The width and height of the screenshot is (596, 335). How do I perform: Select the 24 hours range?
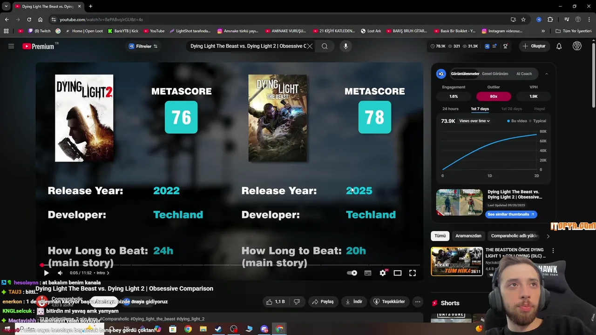pyautogui.click(x=450, y=109)
